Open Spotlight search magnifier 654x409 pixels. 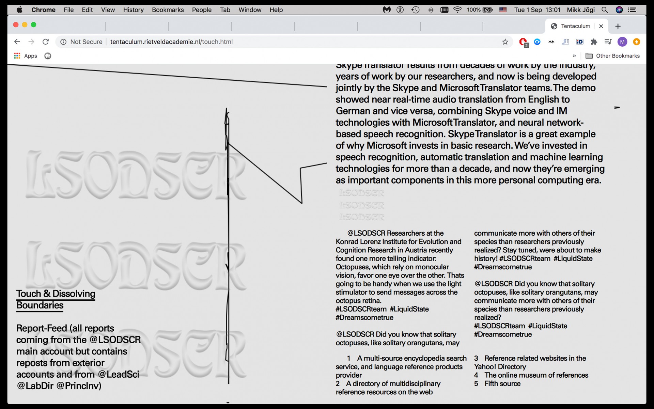pos(605,10)
